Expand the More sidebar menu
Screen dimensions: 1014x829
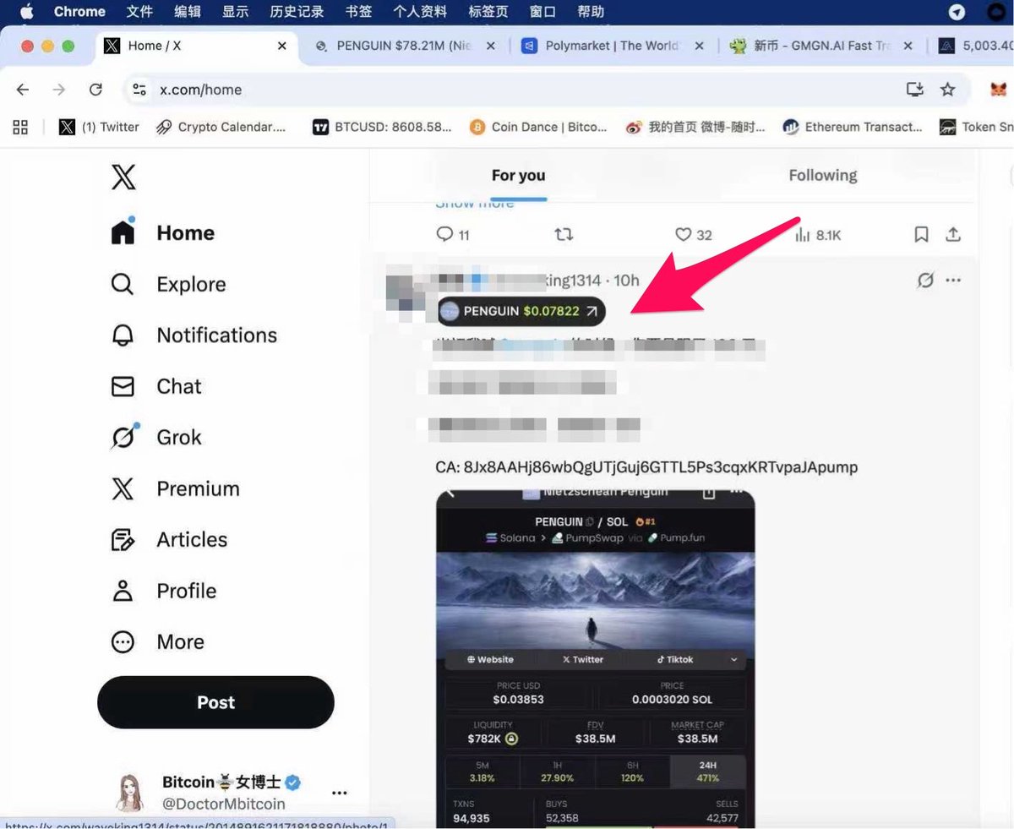(x=158, y=642)
